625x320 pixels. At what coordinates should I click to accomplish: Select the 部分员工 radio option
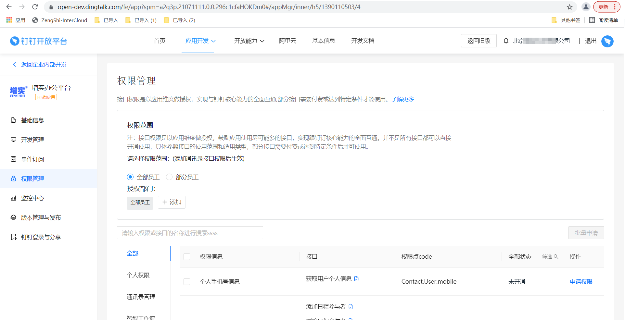pyautogui.click(x=169, y=177)
